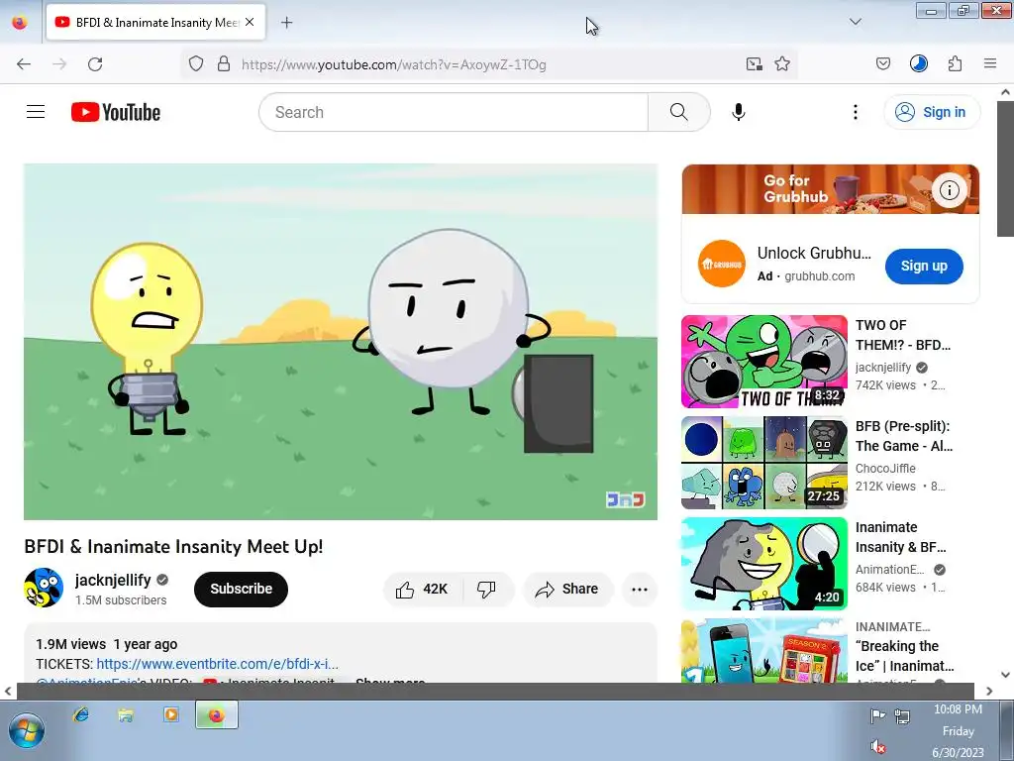Open network tray icon
Image resolution: width=1014 pixels, height=761 pixels.
coord(902,715)
